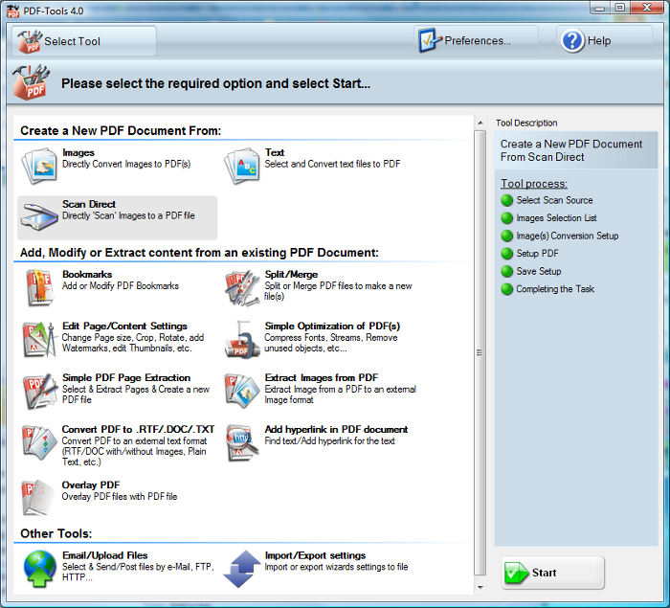The height and width of the screenshot is (608, 670).
Task: Click 'Overlay PDF files with PDF file' description
Action: tap(120, 497)
